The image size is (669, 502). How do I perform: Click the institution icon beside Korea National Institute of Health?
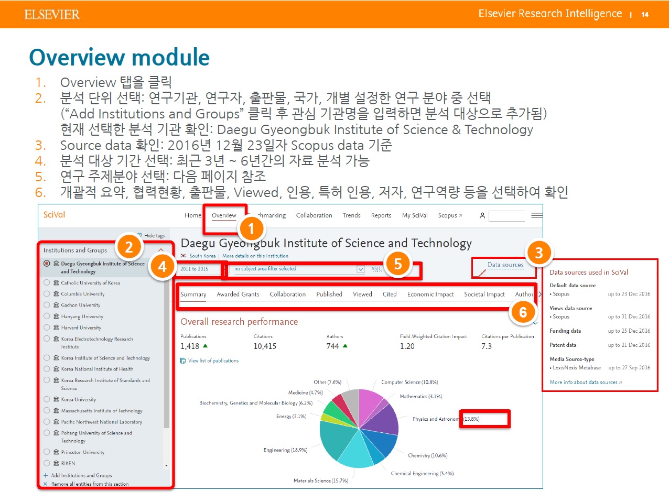56,368
